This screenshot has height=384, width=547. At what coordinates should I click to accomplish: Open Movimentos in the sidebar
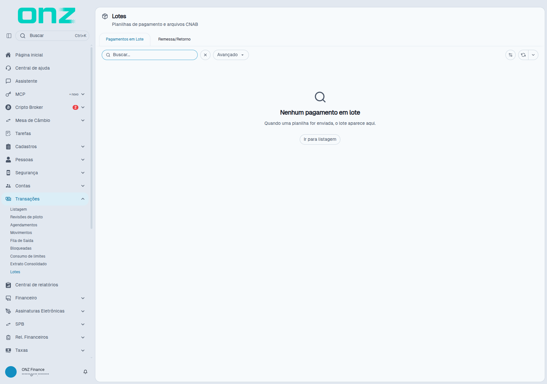(x=21, y=233)
